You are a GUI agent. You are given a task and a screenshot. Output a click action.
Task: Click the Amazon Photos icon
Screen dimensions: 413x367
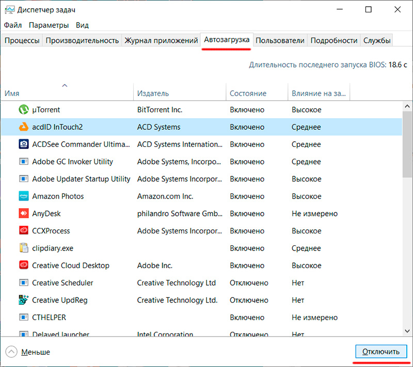[23, 196]
